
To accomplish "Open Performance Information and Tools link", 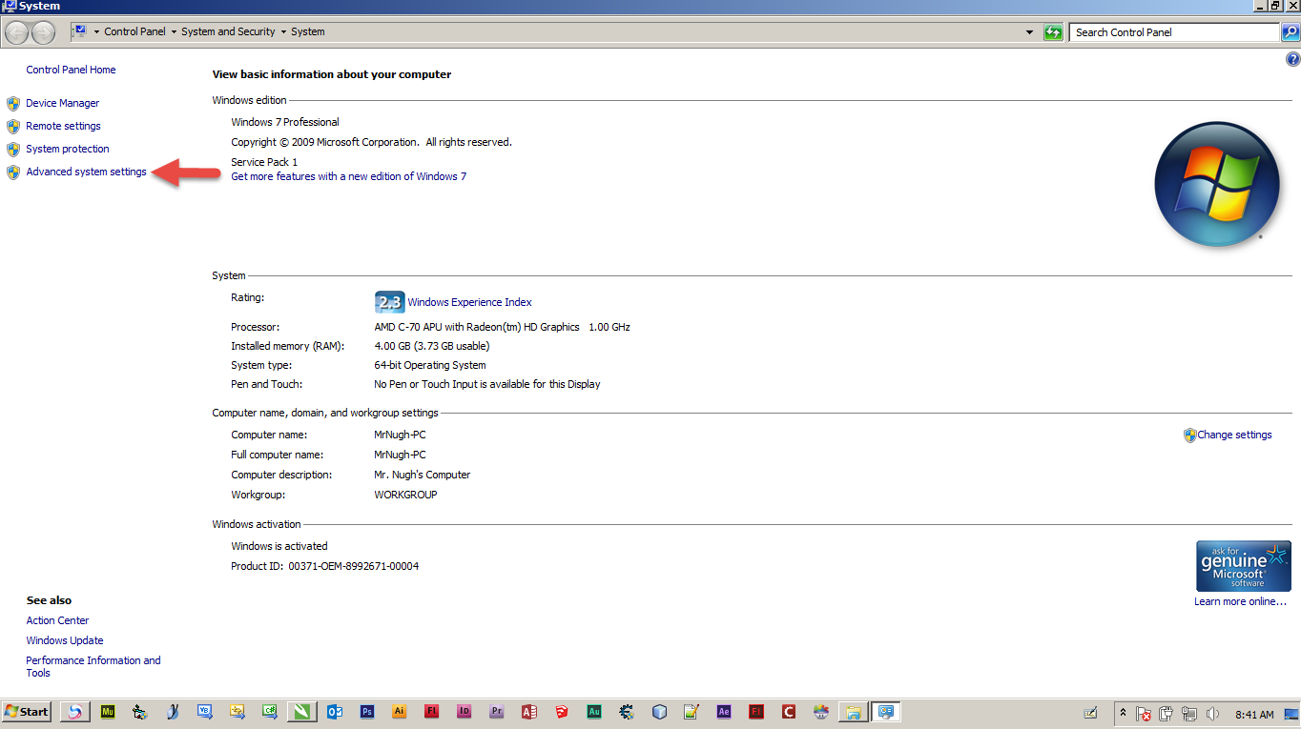I will 93,666.
